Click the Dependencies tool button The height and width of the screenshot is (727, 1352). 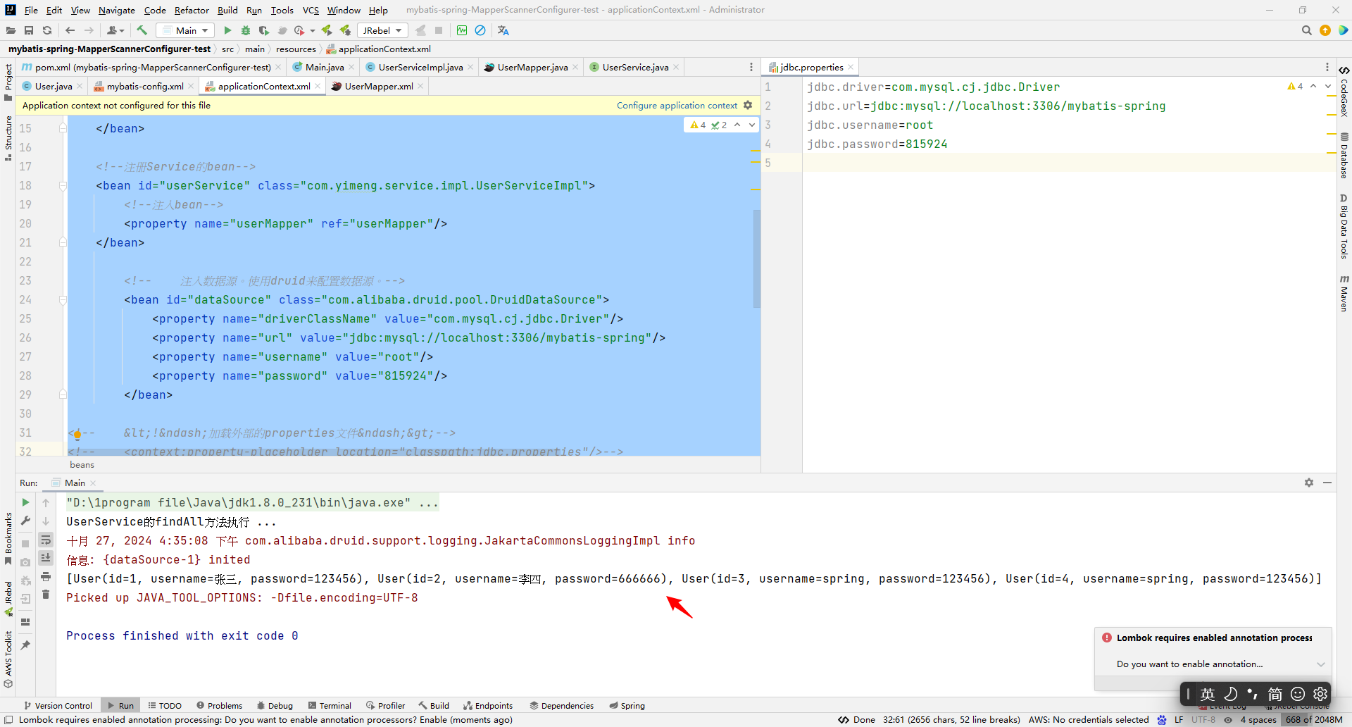[x=561, y=705]
